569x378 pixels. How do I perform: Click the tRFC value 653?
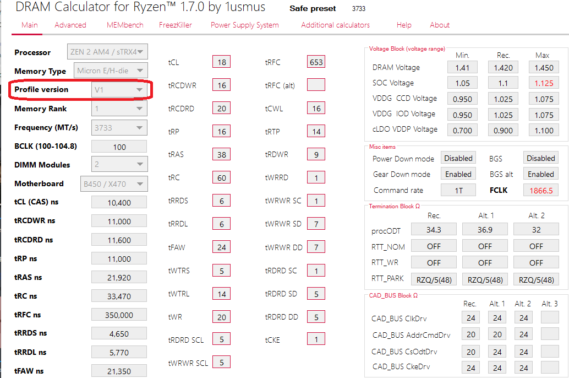pos(316,62)
